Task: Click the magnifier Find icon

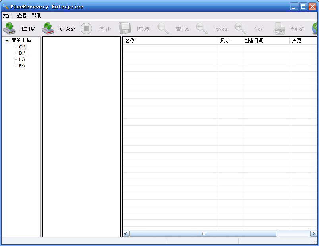Action: coord(163,29)
